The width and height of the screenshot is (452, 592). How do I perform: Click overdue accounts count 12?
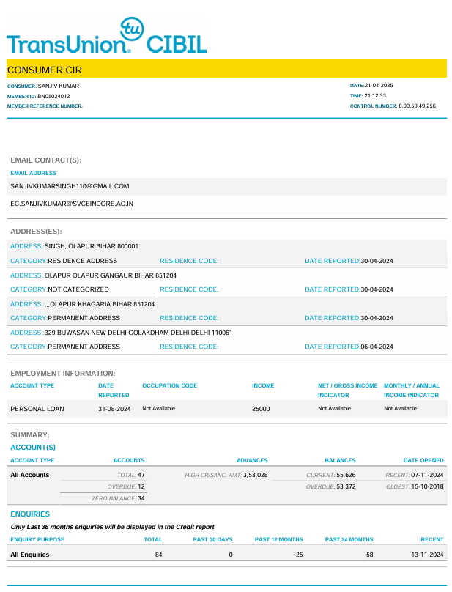(141, 486)
